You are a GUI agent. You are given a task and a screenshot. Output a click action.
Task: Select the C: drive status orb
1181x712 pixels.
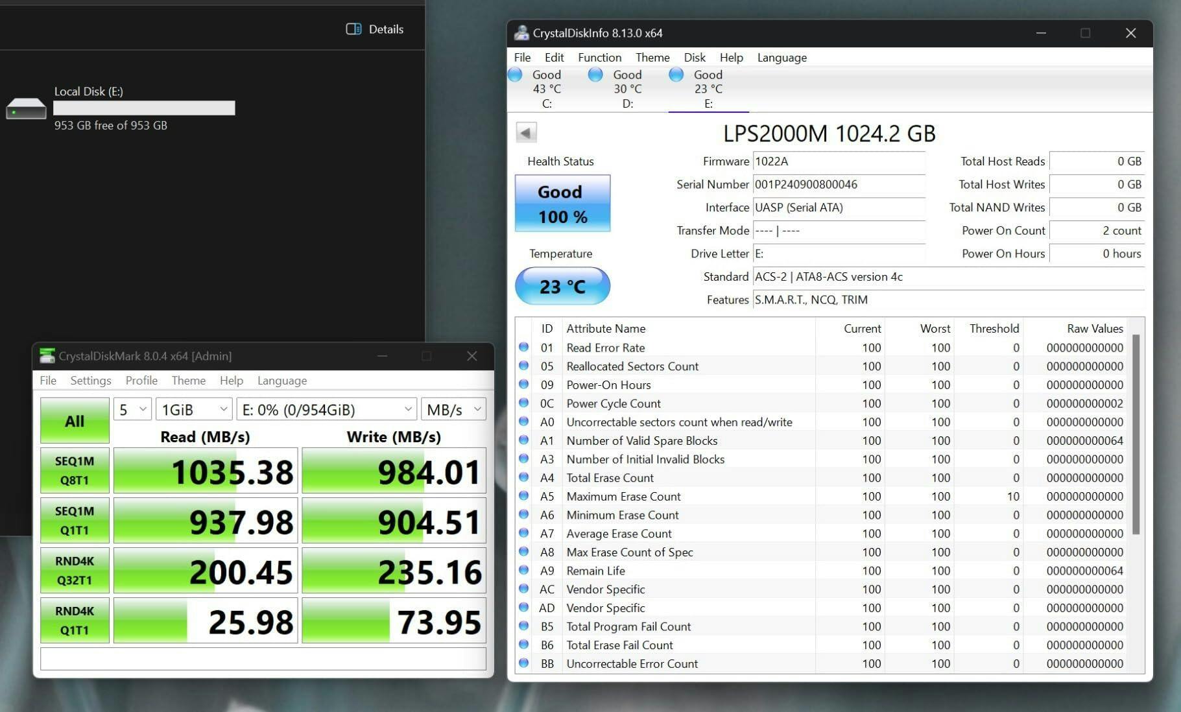(x=516, y=75)
